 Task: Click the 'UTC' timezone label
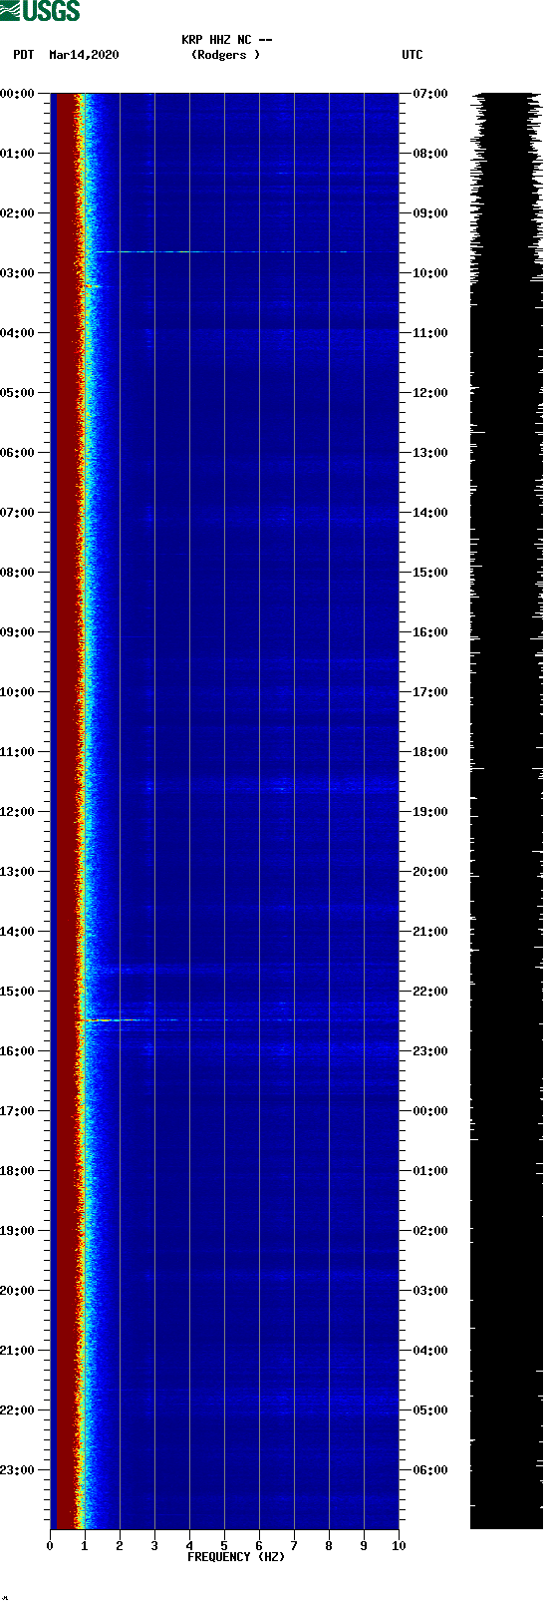click(x=412, y=55)
